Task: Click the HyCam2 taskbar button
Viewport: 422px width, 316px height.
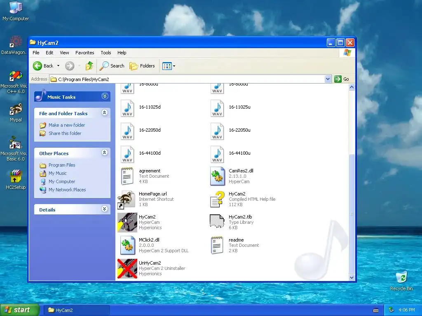Action: [76, 310]
